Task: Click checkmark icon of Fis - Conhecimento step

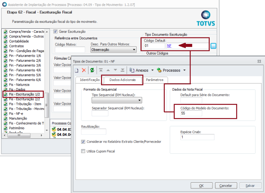Action: [x=6, y=123]
